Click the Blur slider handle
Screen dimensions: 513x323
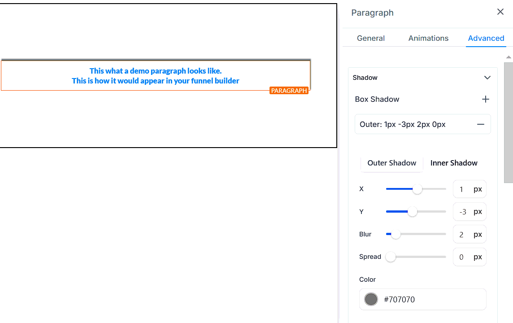point(396,234)
